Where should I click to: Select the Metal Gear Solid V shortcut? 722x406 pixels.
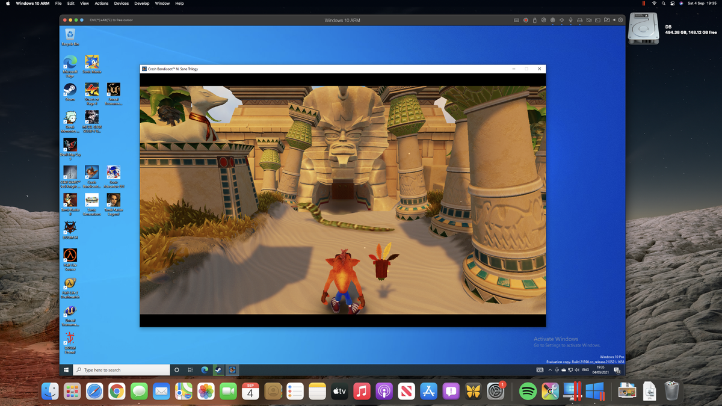tap(91, 122)
